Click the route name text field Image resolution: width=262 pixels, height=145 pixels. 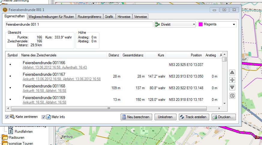pos(79,24)
